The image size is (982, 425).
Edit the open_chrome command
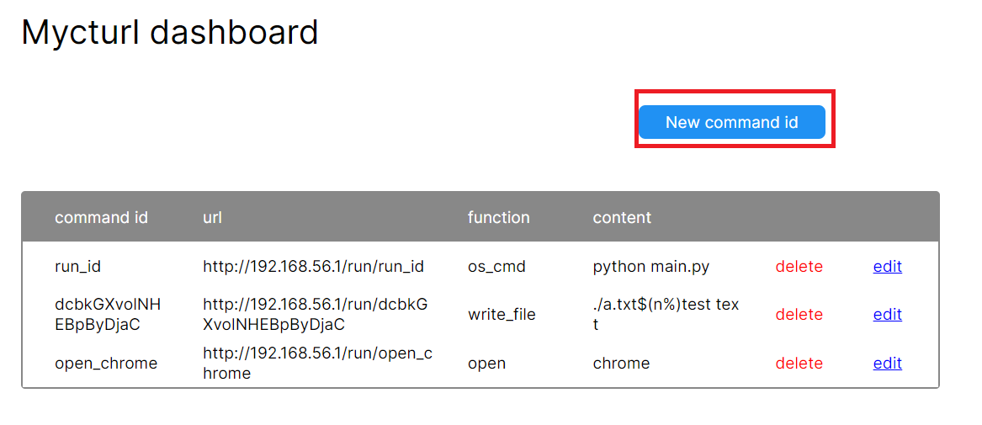[887, 363]
